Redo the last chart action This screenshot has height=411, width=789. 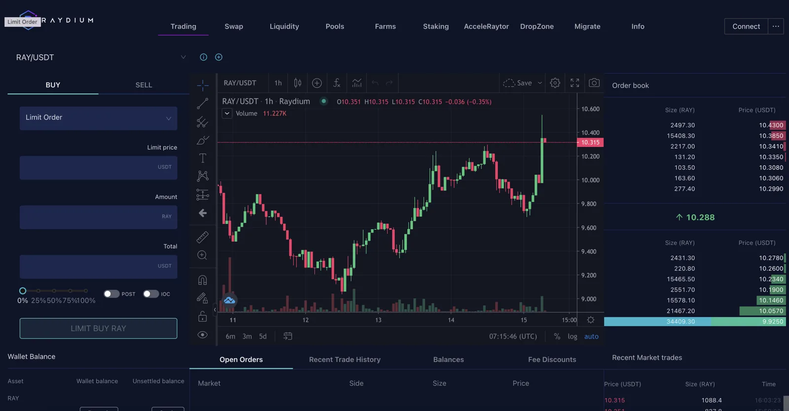[x=390, y=83]
